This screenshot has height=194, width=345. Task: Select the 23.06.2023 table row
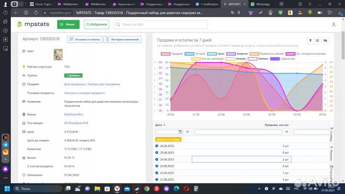click(x=241, y=166)
